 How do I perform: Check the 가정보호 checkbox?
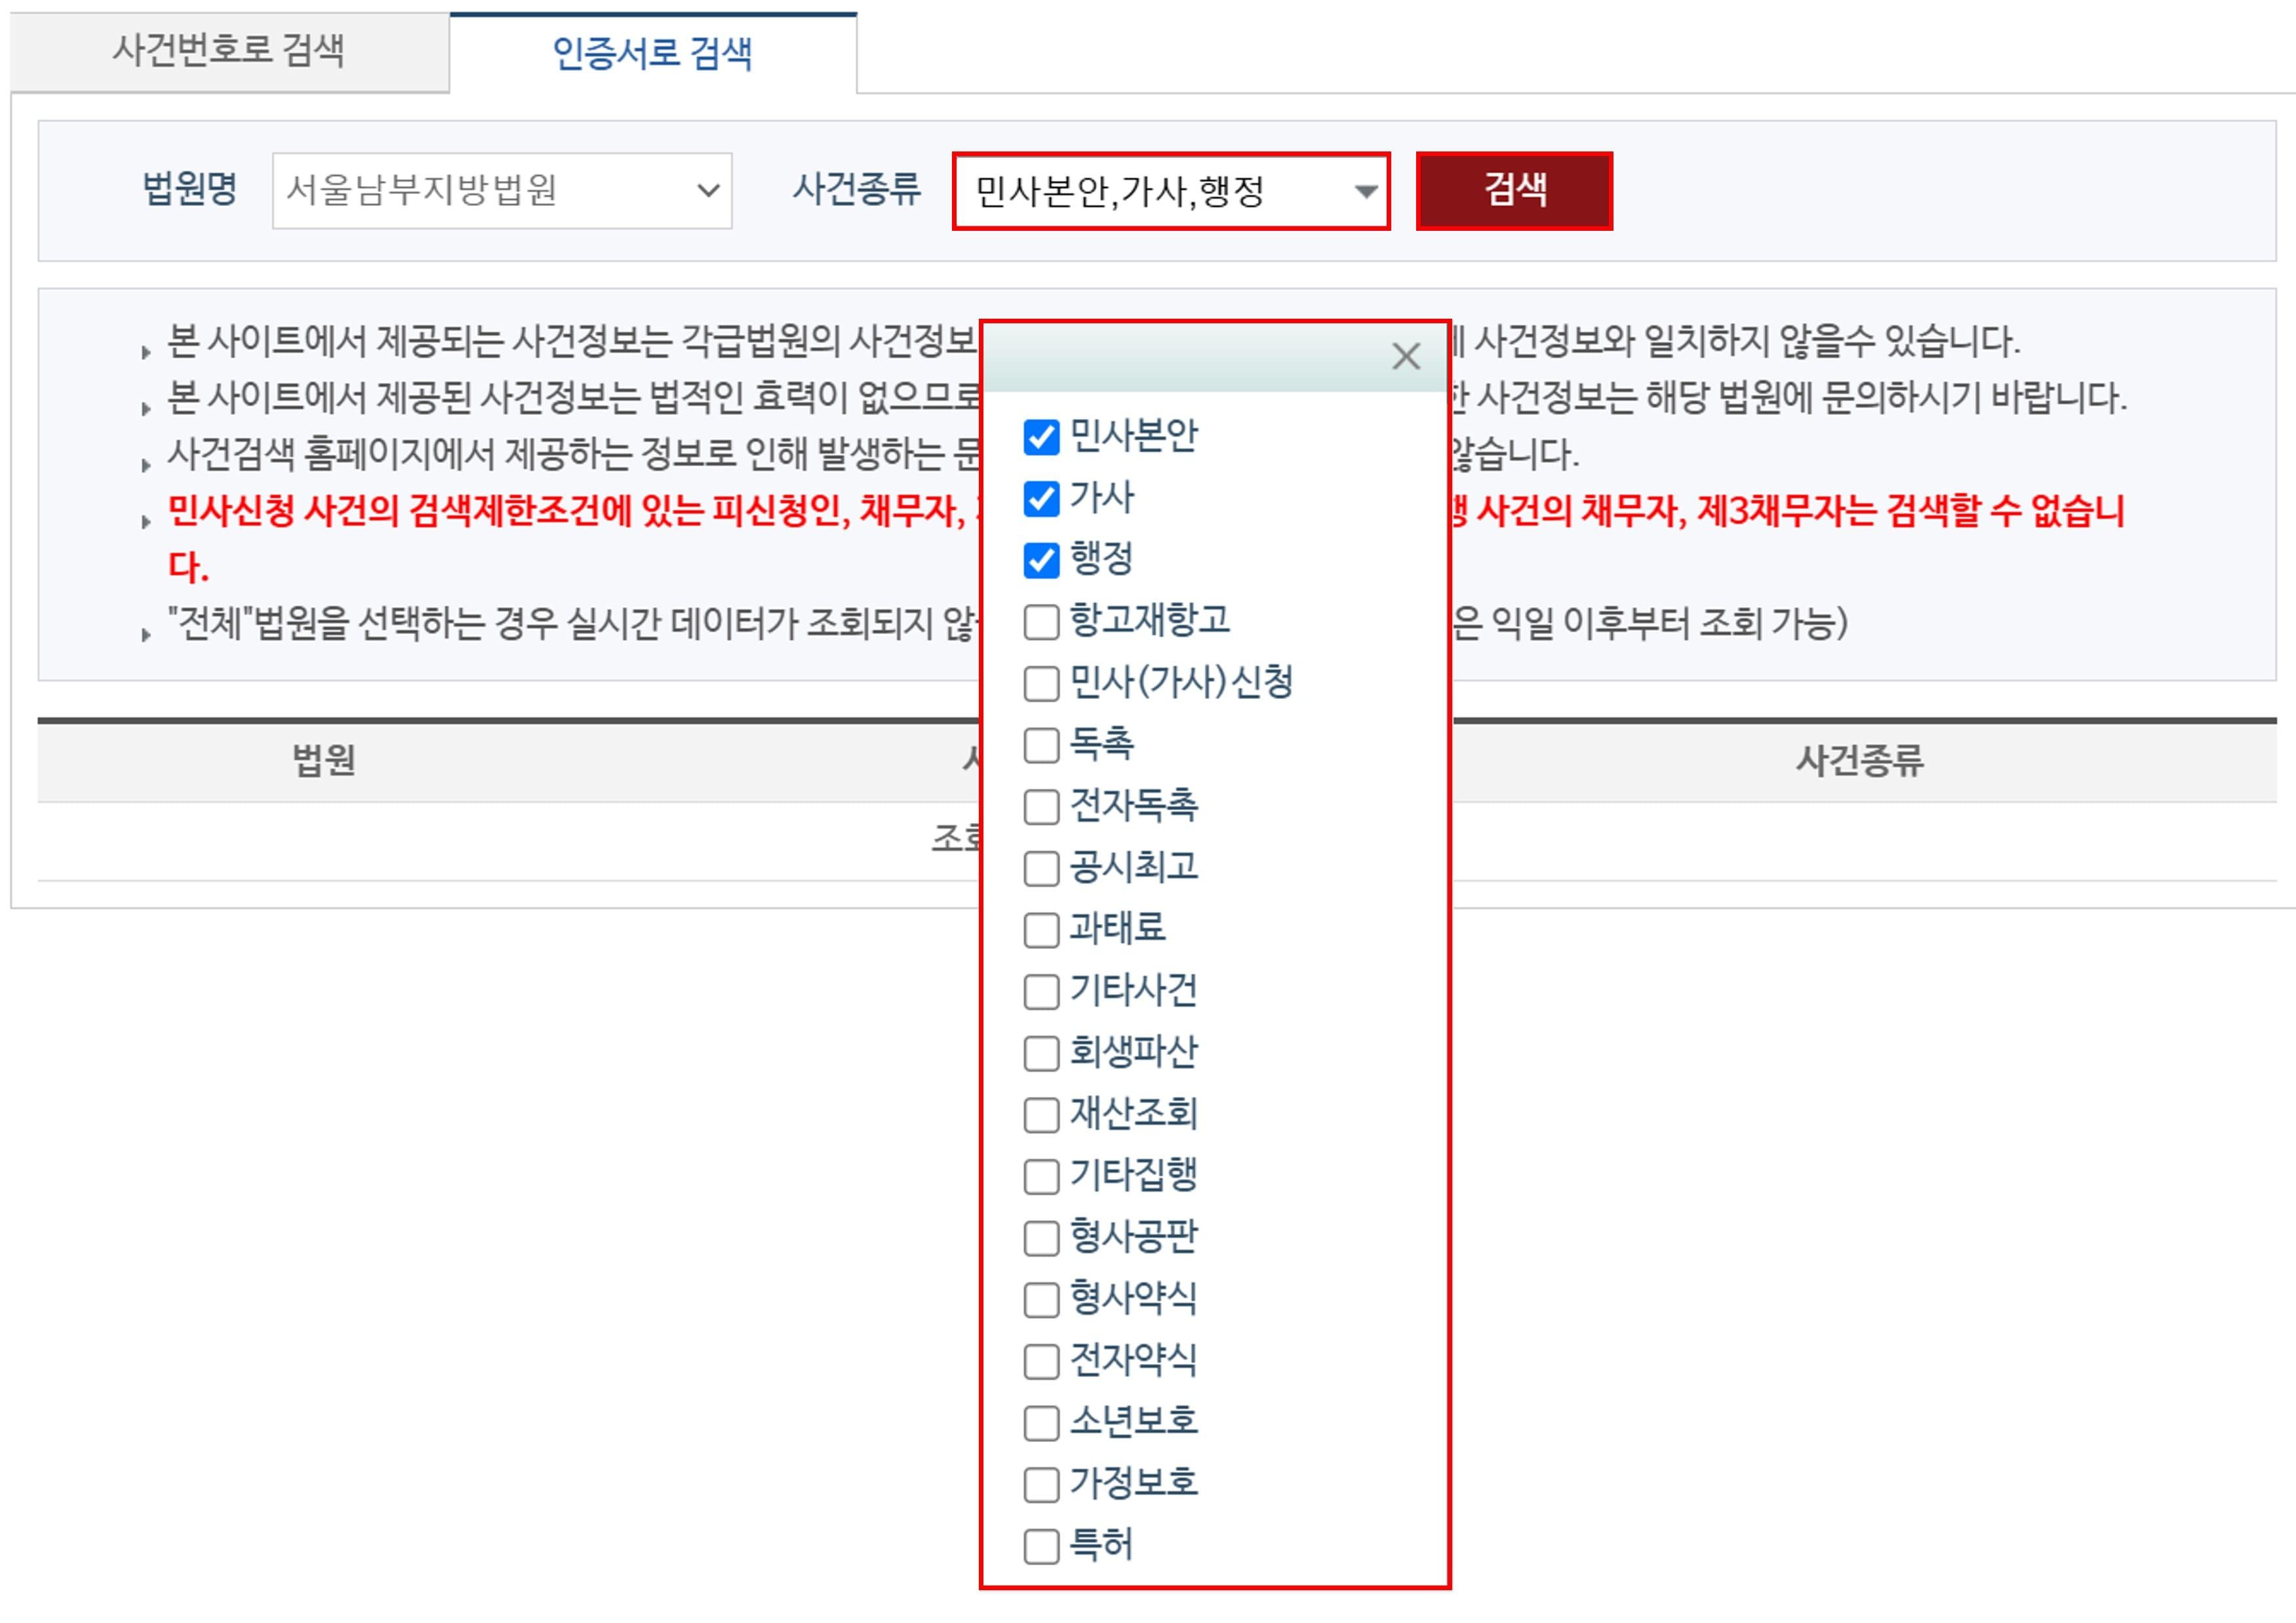(x=1041, y=1485)
